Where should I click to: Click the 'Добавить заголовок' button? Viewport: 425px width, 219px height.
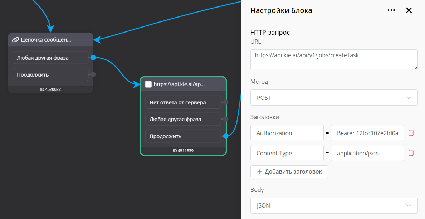[289, 172]
